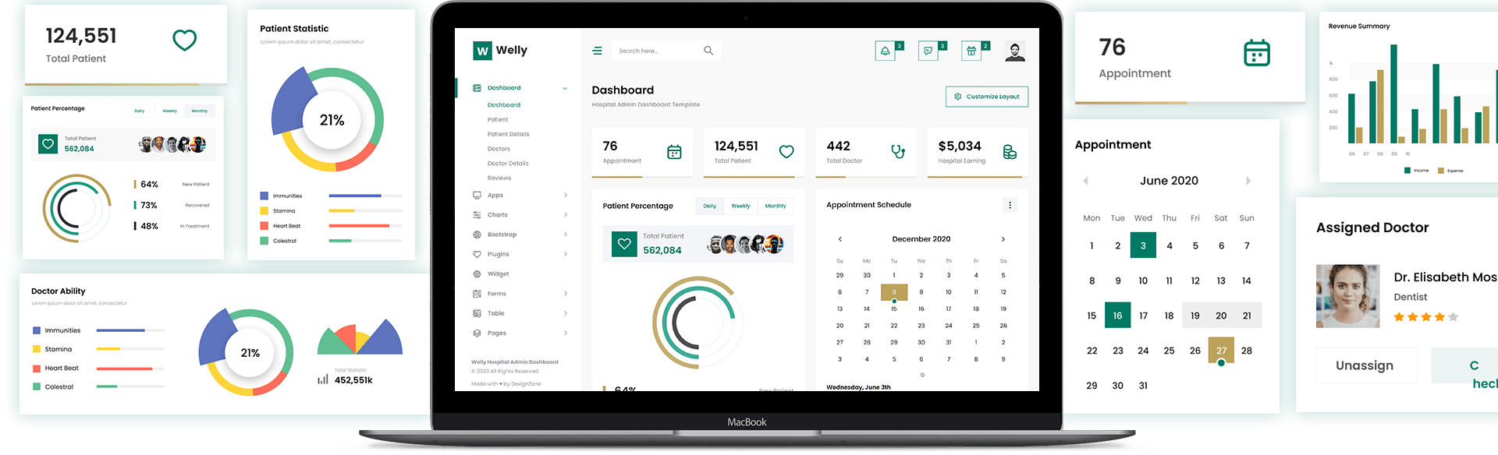Open the notification bell in header
The height and width of the screenshot is (455, 1498).
(x=885, y=51)
